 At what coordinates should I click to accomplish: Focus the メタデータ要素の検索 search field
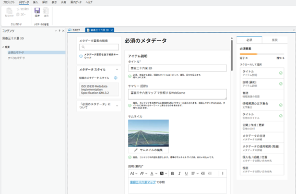tap(99, 47)
